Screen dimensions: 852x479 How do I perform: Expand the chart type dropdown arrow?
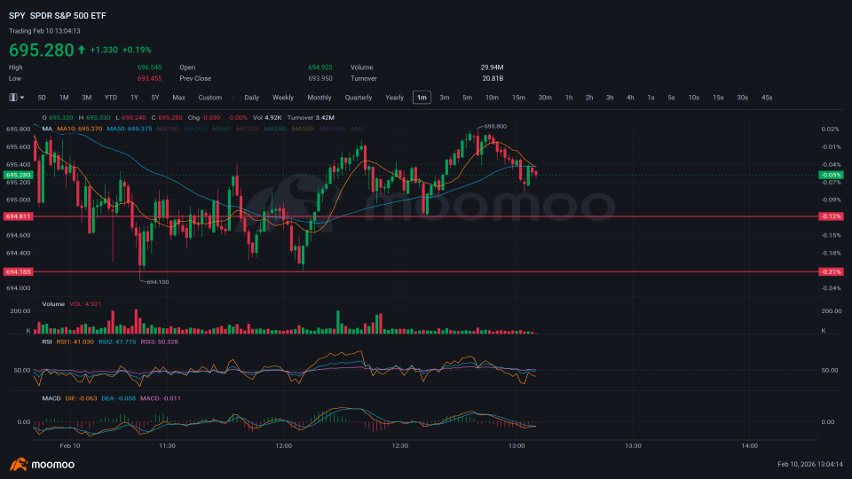[22, 98]
